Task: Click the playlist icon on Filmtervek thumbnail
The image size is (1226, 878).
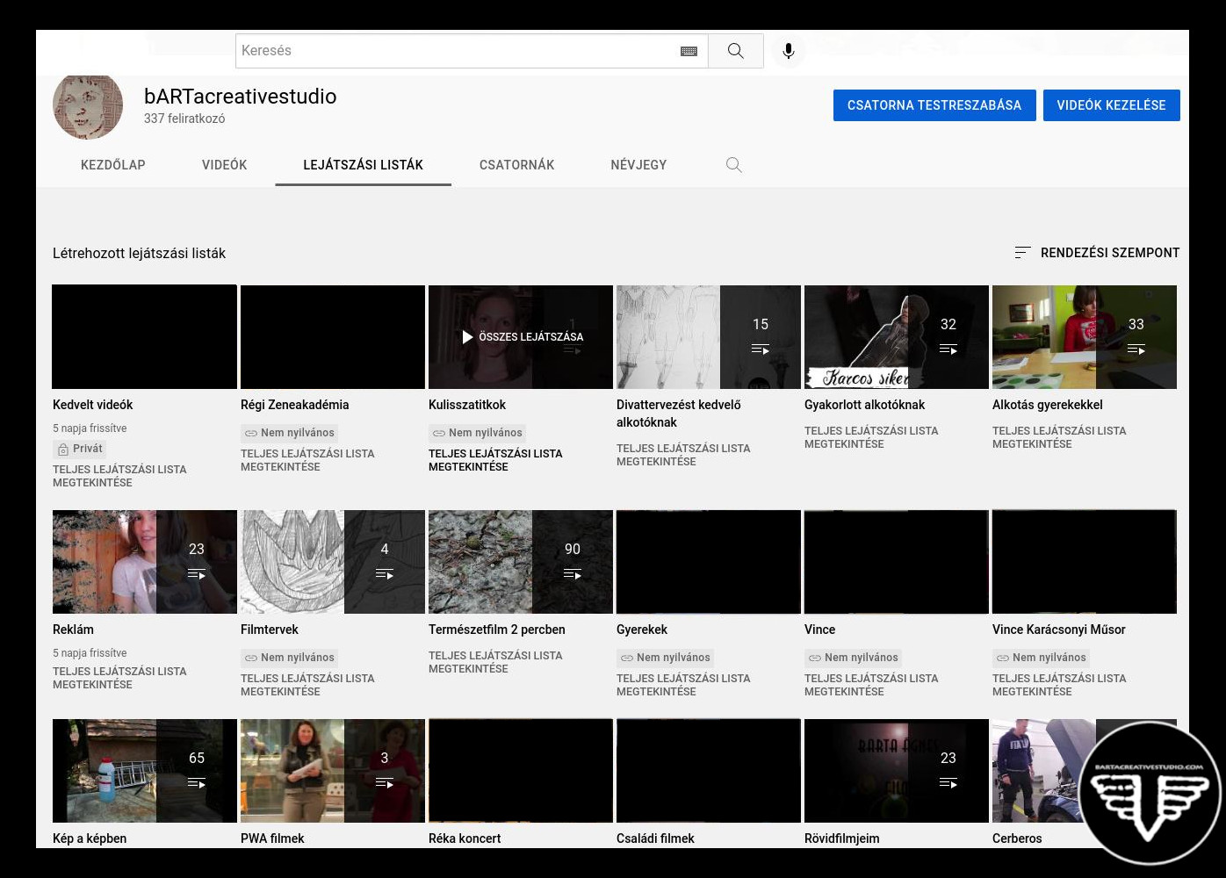Action: (x=385, y=574)
